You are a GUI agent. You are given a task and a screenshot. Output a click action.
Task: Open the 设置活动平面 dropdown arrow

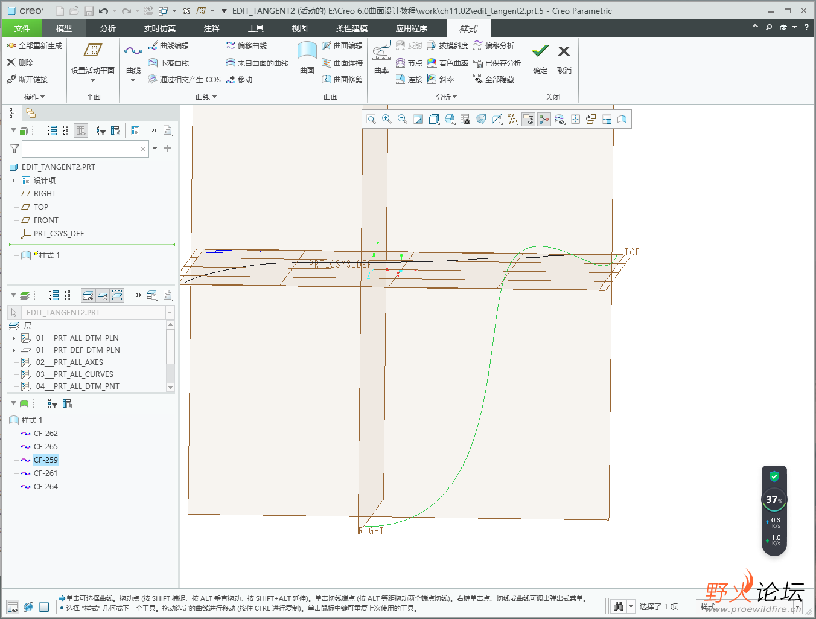[x=92, y=80]
